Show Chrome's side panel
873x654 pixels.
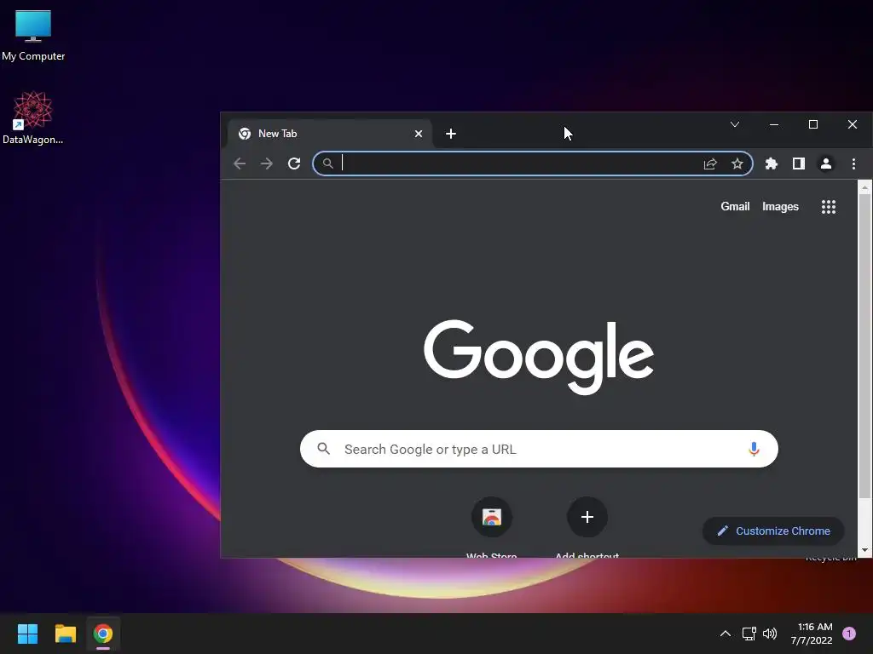798,163
